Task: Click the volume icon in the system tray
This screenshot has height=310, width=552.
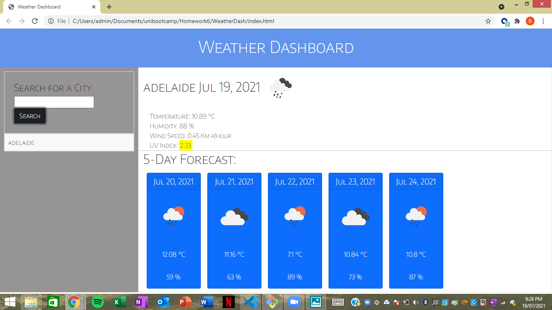Action: click(417, 302)
